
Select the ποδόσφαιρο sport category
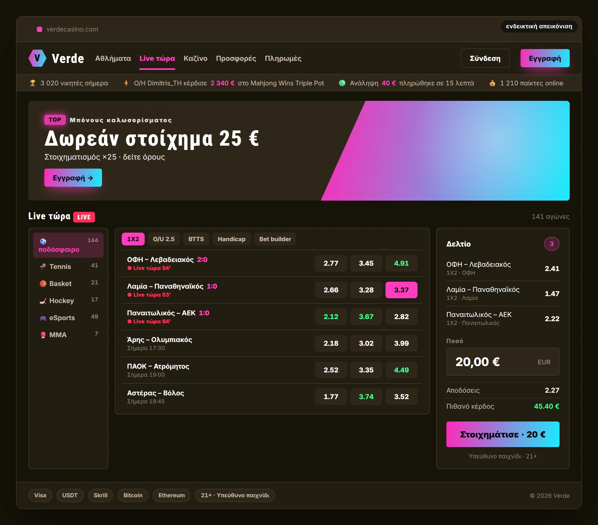pos(68,245)
